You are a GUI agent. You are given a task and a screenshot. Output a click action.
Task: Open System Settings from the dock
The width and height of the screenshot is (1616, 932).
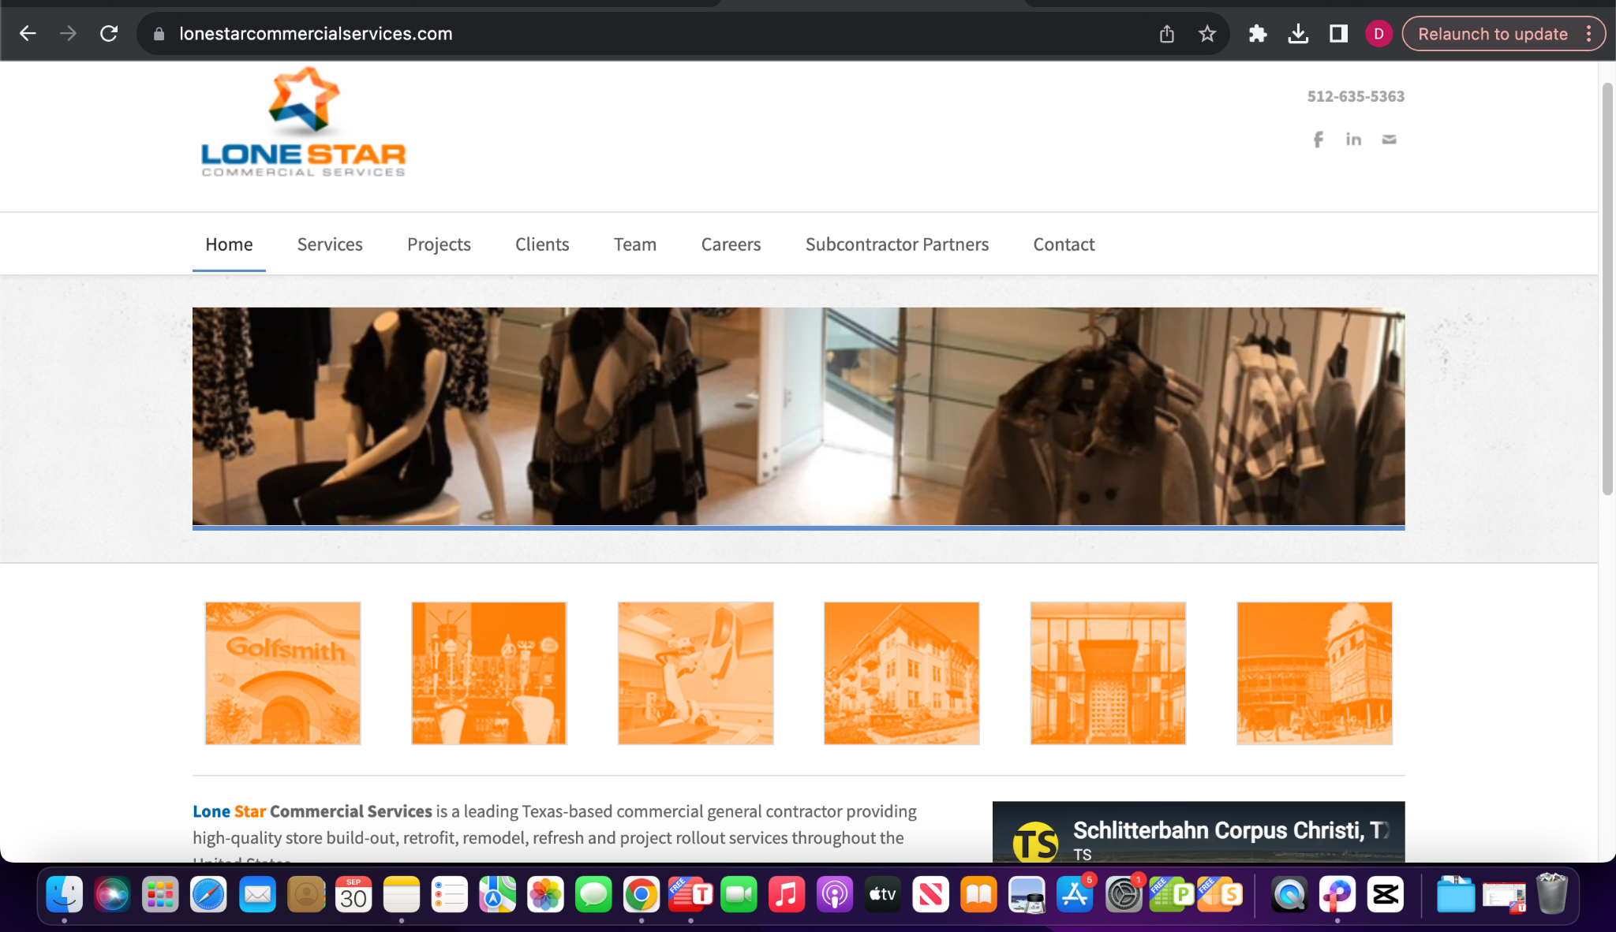[x=1124, y=895]
